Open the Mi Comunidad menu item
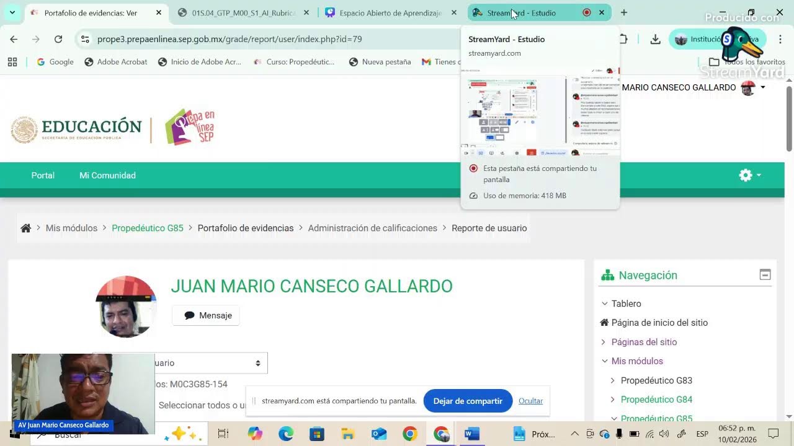Viewport: 794px width, 446px height. tap(107, 175)
